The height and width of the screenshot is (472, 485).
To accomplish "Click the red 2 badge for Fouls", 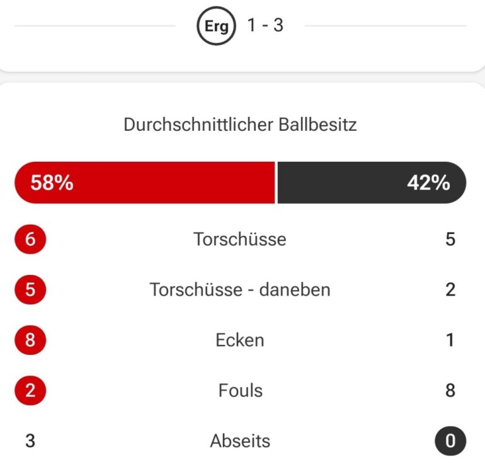I will point(30,390).
